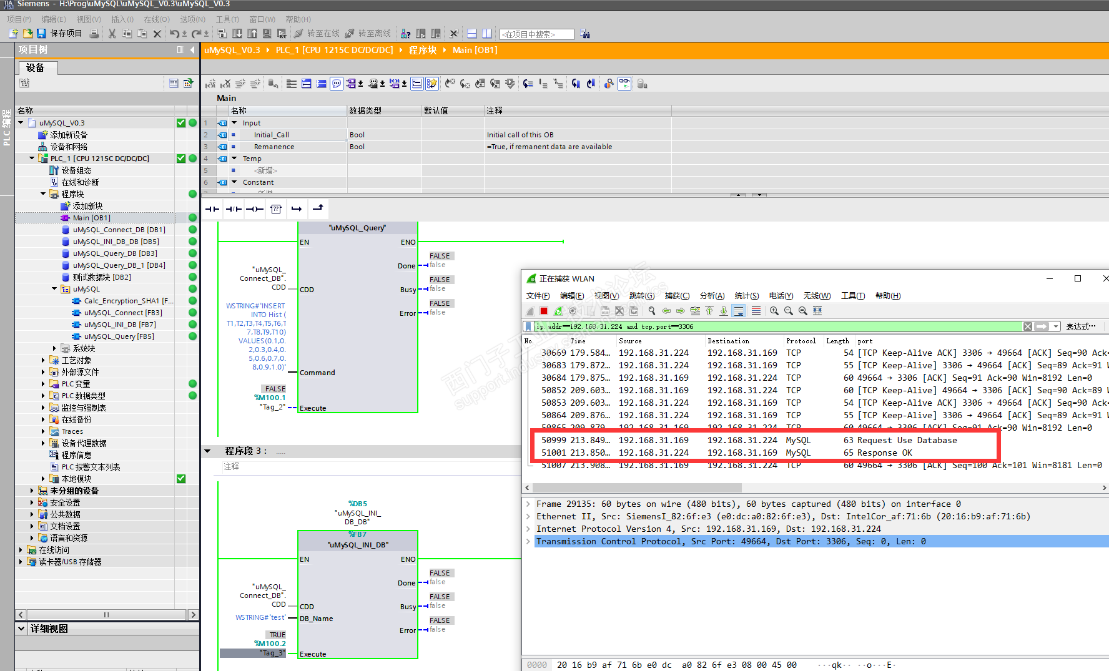Toggle monitoring on/off glasses icon
1109x671 pixels.
point(624,84)
